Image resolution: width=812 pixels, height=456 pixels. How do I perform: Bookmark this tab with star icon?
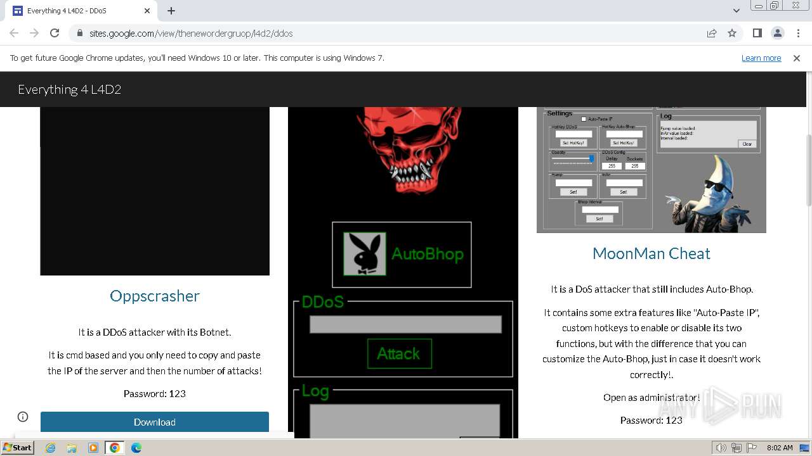(x=732, y=33)
